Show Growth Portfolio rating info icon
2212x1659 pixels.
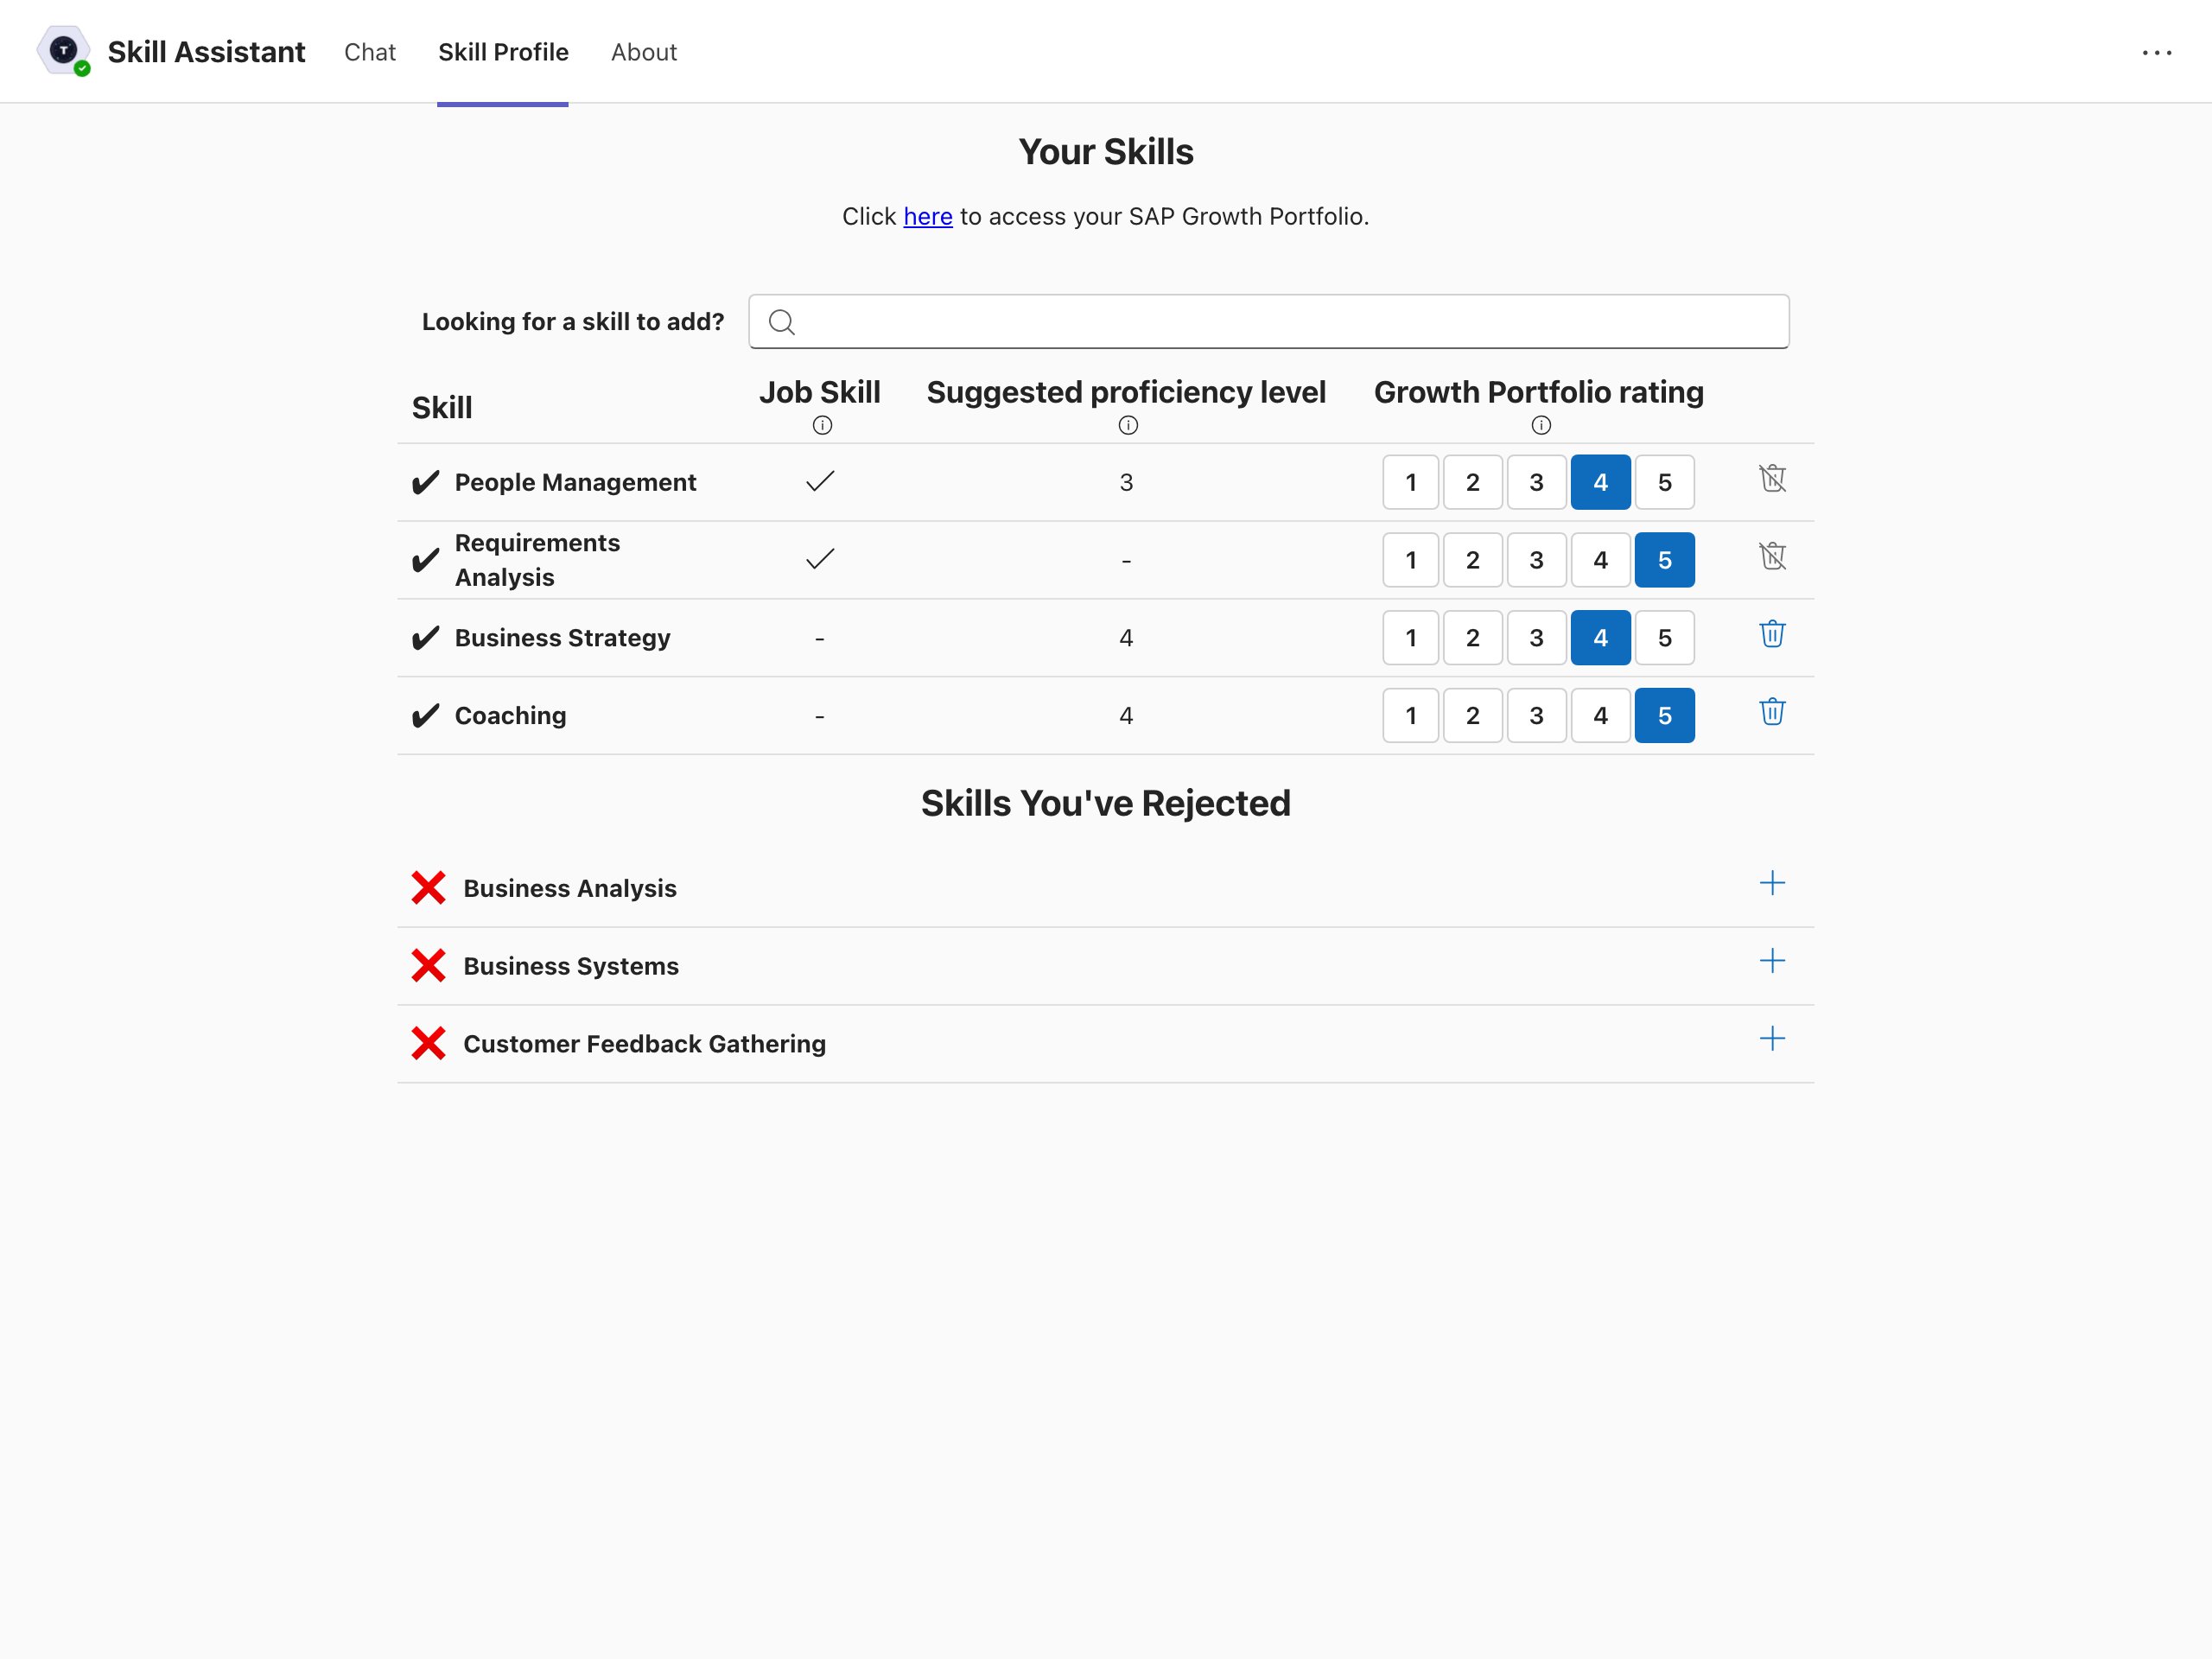pyautogui.click(x=1541, y=425)
